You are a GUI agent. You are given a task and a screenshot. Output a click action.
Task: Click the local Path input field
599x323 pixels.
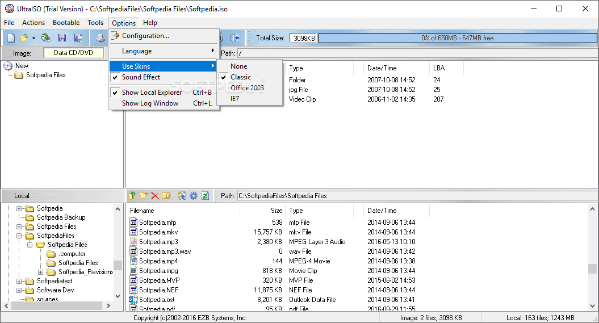[416, 196]
